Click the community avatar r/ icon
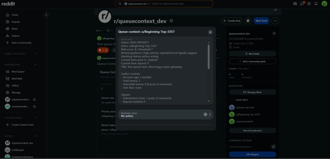This screenshot has height=159, width=330. (104, 17)
